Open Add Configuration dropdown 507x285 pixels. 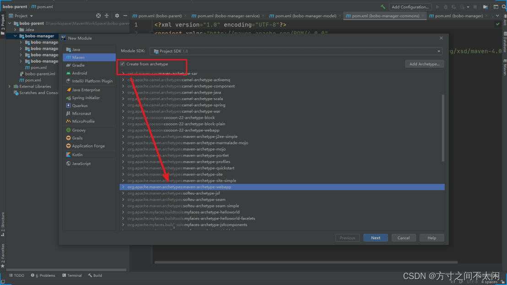410,7
